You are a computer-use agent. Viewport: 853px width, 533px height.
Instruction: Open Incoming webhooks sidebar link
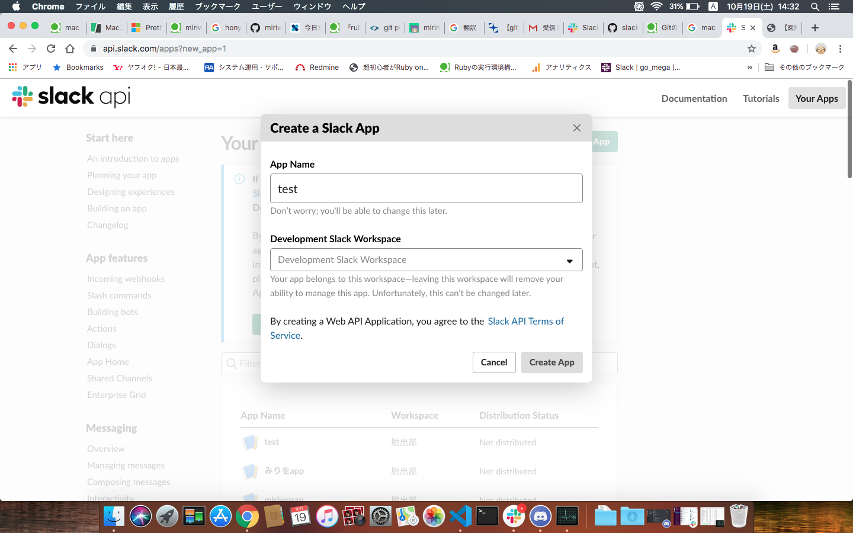coord(126,279)
